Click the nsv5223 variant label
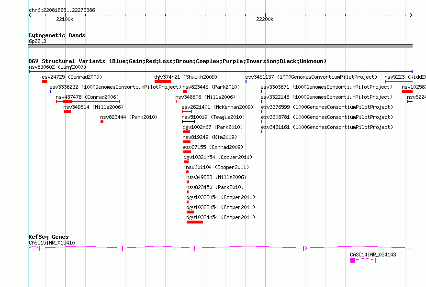 405,77
